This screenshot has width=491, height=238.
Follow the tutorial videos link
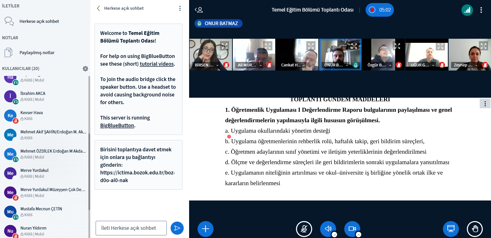[156, 64]
